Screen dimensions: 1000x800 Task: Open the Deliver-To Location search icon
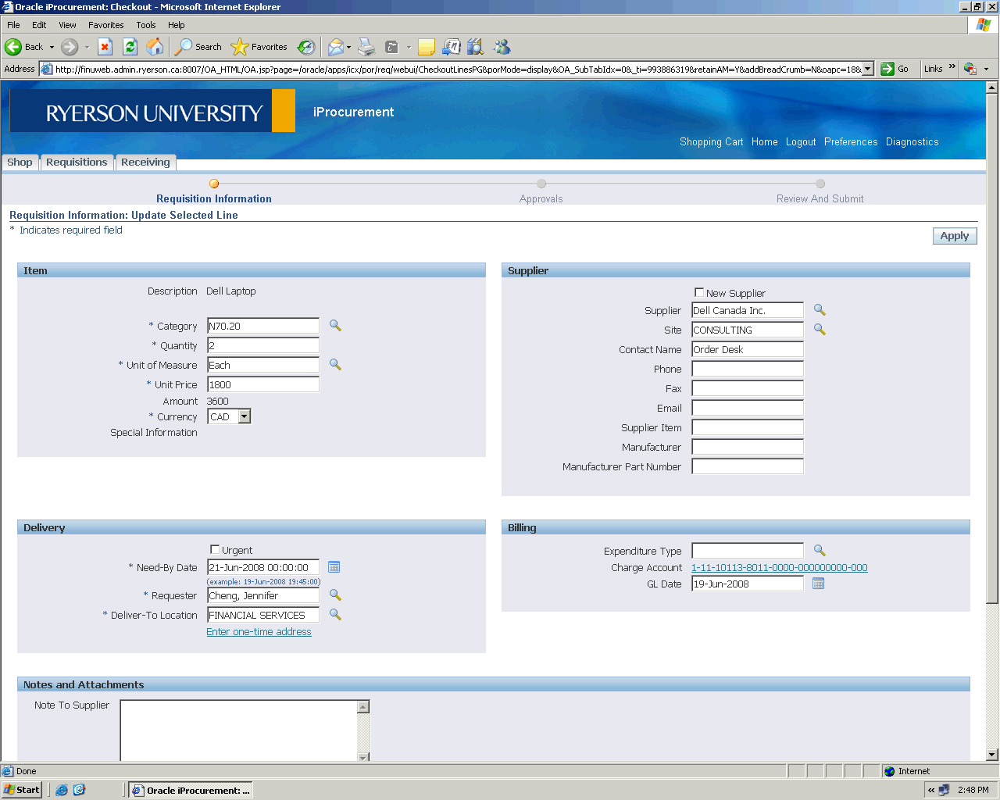tap(335, 615)
